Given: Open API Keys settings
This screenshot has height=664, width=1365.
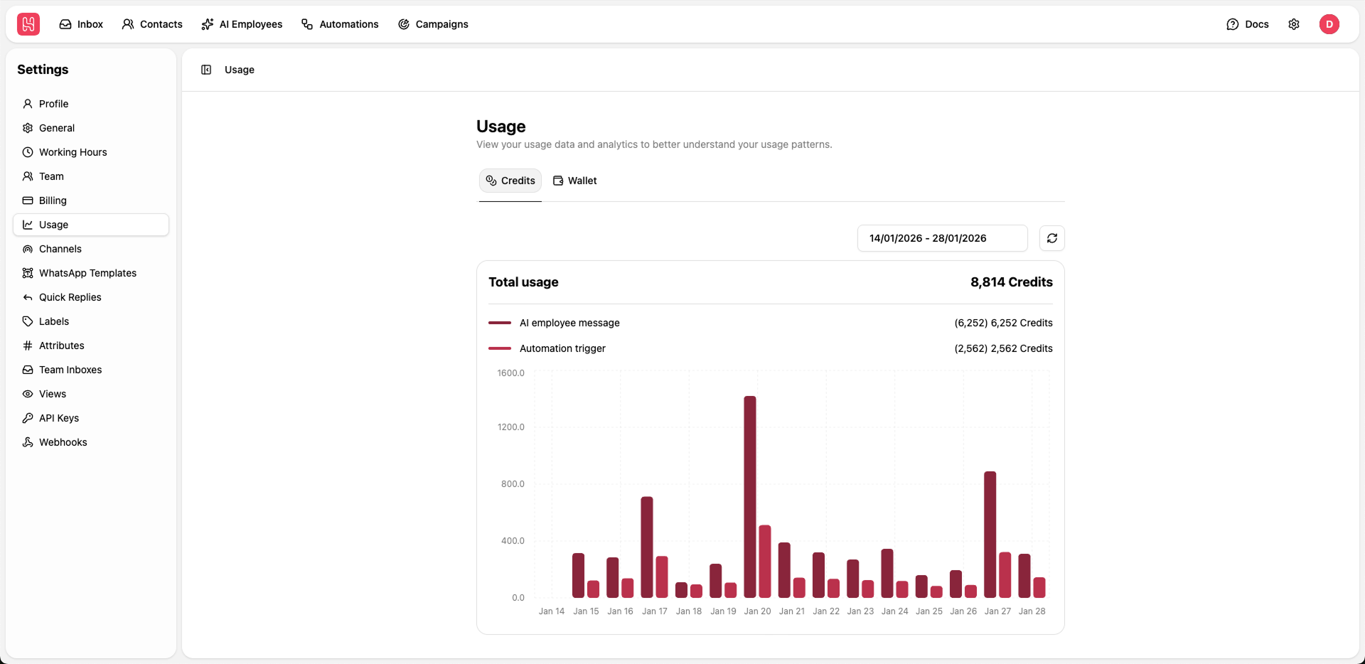Looking at the screenshot, I should point(91,418).
